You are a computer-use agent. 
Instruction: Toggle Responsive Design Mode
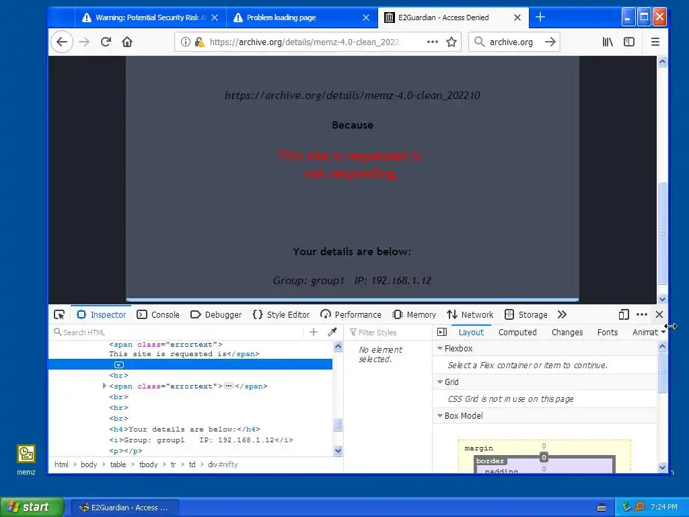tap(624, 315)
